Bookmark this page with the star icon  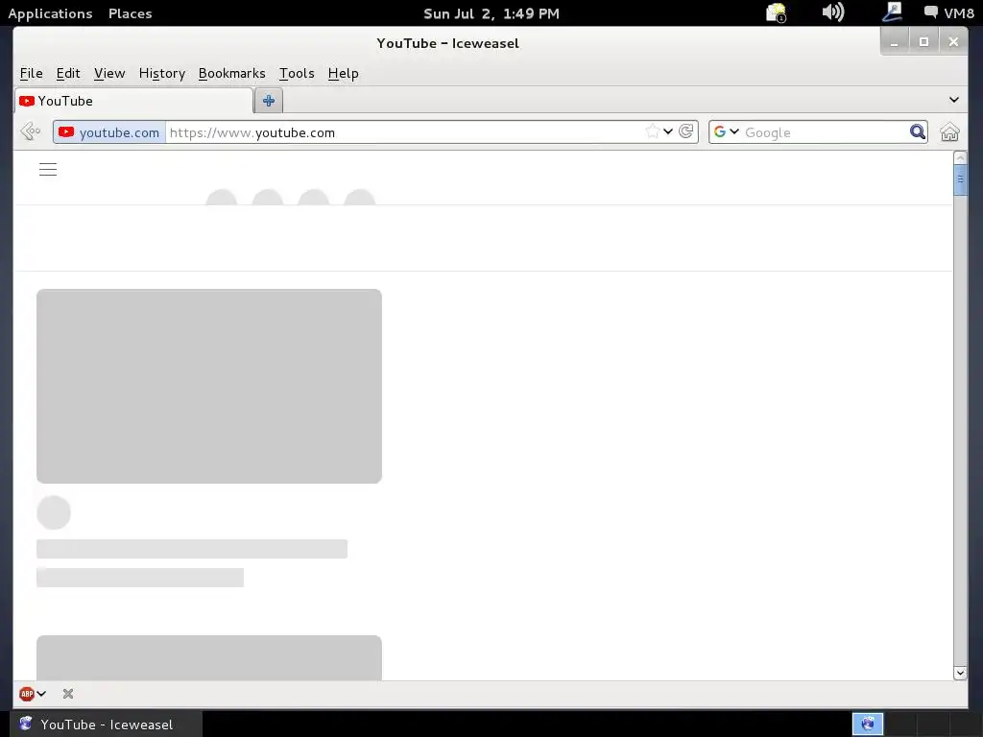[x=652, y=131]
